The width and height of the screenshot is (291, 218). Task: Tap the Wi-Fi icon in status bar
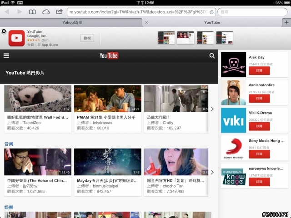coord(13,3)
